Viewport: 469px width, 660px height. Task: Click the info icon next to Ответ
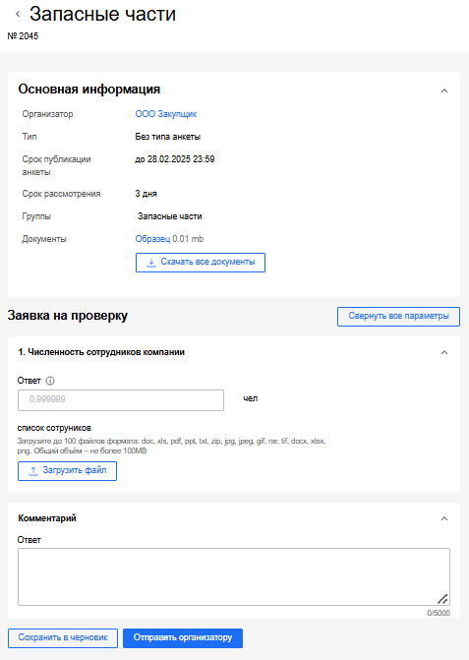(50, 381)
